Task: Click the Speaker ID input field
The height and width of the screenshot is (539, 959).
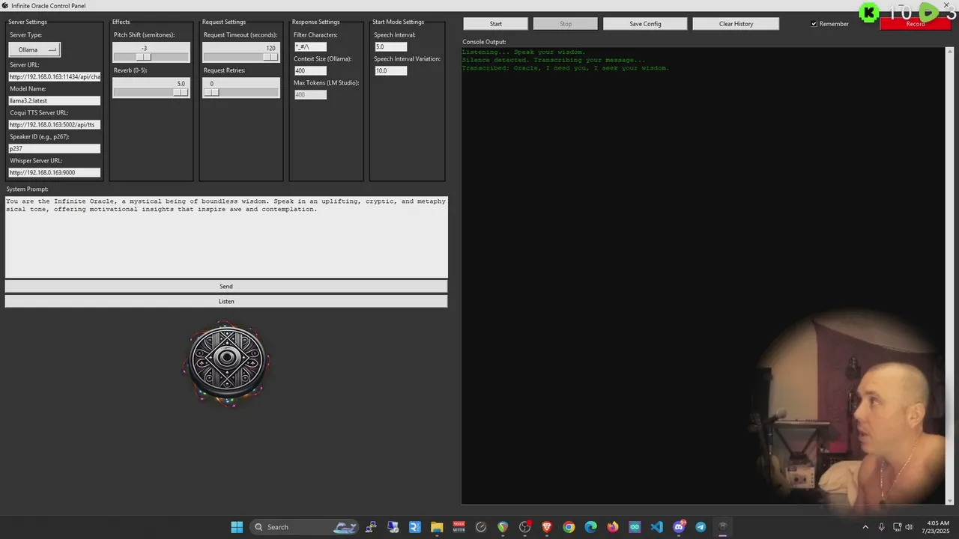Action: tap(55, 148)
